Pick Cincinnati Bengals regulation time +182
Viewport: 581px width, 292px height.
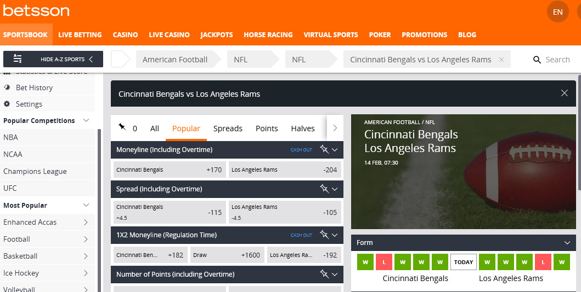150,255
